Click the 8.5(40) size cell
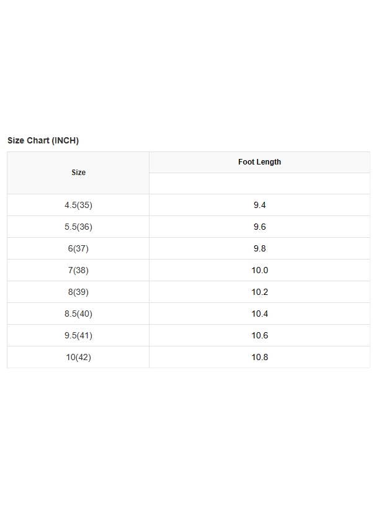 78,314
